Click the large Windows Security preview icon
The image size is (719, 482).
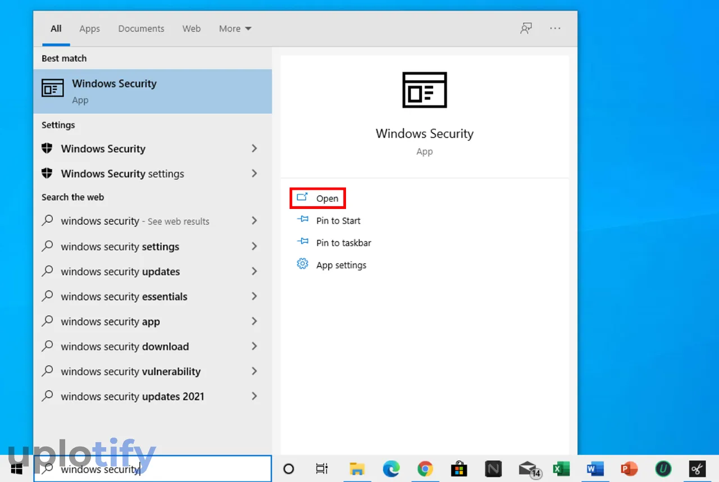[x=425, y=90]
